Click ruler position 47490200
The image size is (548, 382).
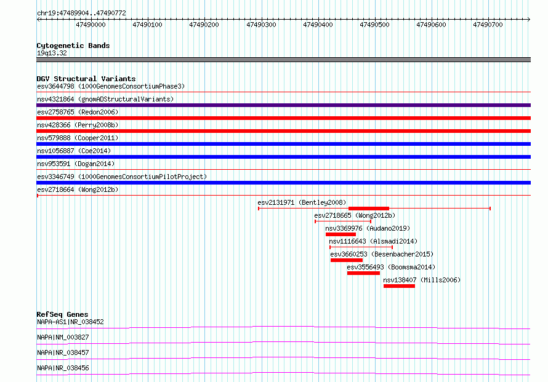[204, 25]
